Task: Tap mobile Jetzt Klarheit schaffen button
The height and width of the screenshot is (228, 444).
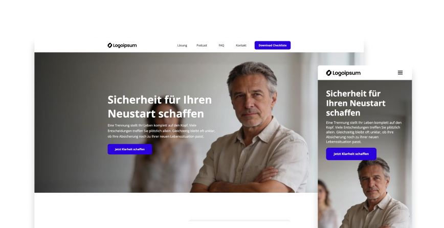Action: [351, 154]
